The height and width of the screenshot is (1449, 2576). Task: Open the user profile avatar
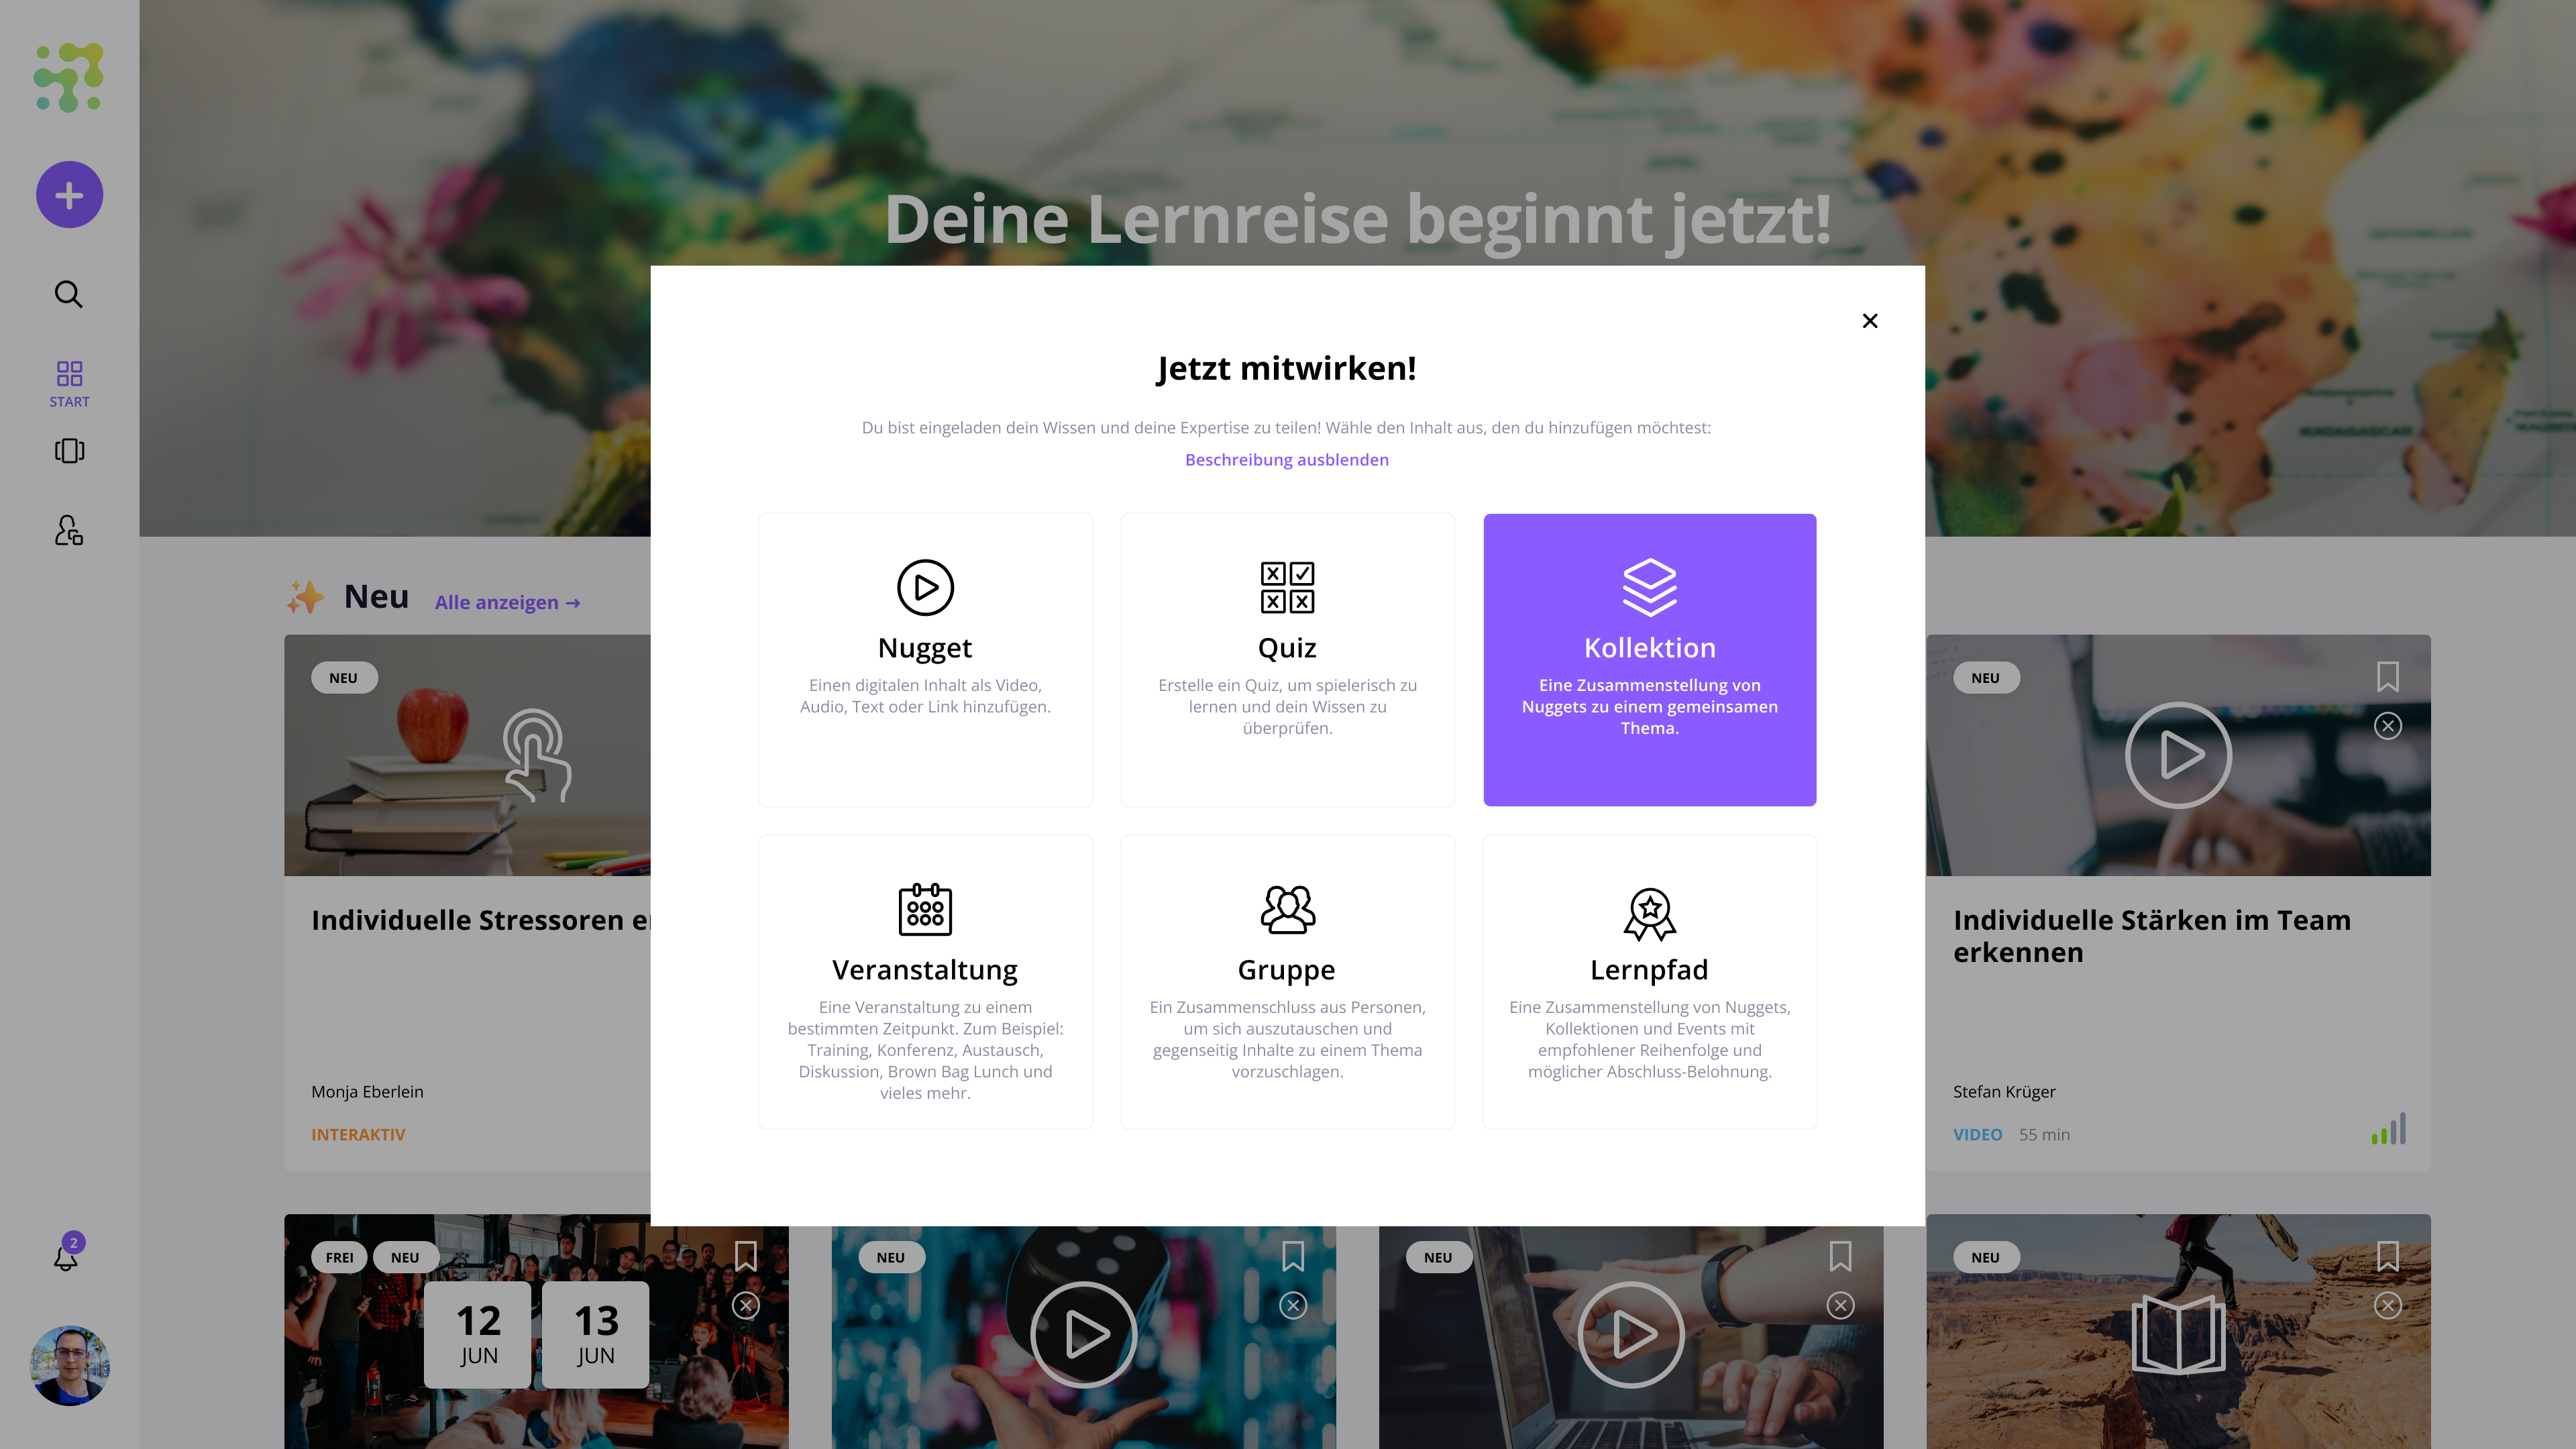[x=69, y=1365]
